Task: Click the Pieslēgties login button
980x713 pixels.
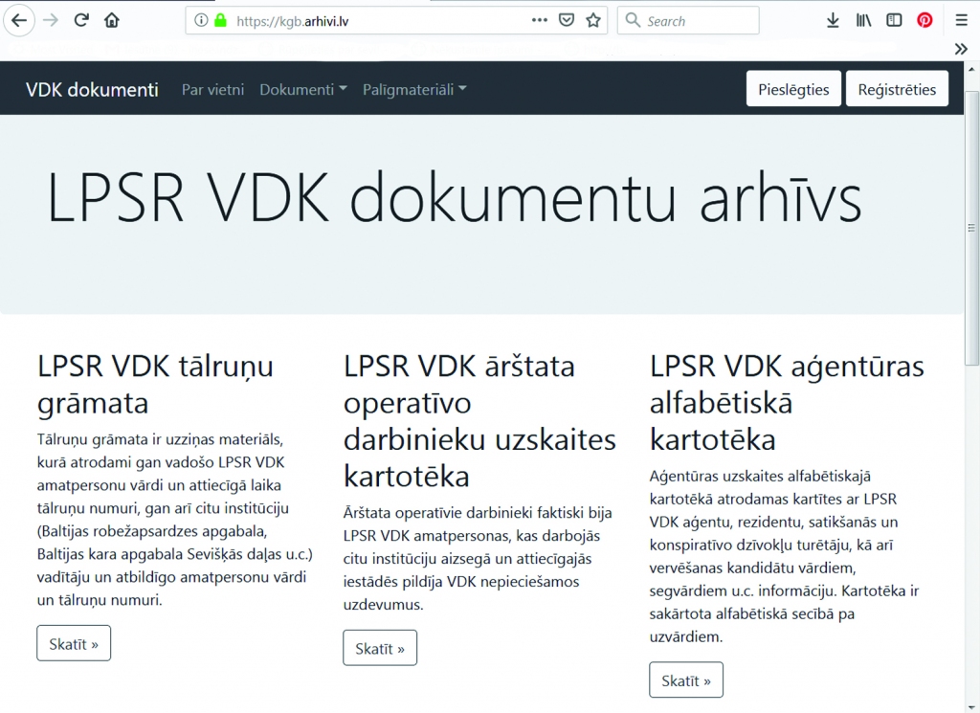Action: (x=793, y=89)
